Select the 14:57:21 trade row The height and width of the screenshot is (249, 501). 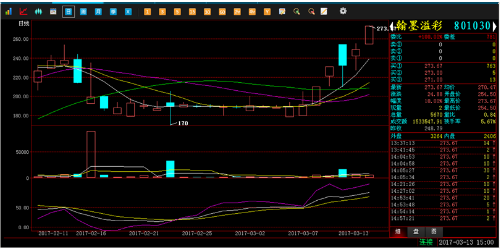coord(443,219)
